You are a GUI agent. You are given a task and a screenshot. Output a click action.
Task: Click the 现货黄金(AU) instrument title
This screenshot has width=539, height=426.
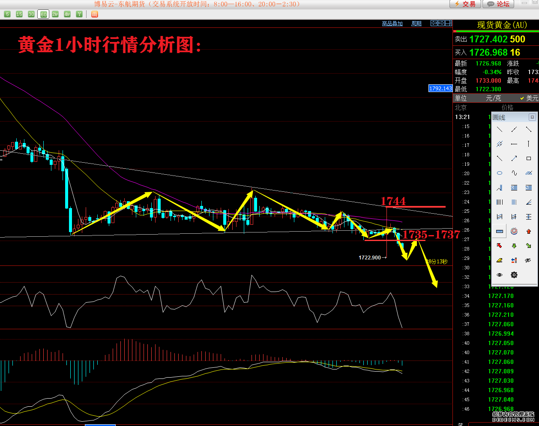point(502,25)
